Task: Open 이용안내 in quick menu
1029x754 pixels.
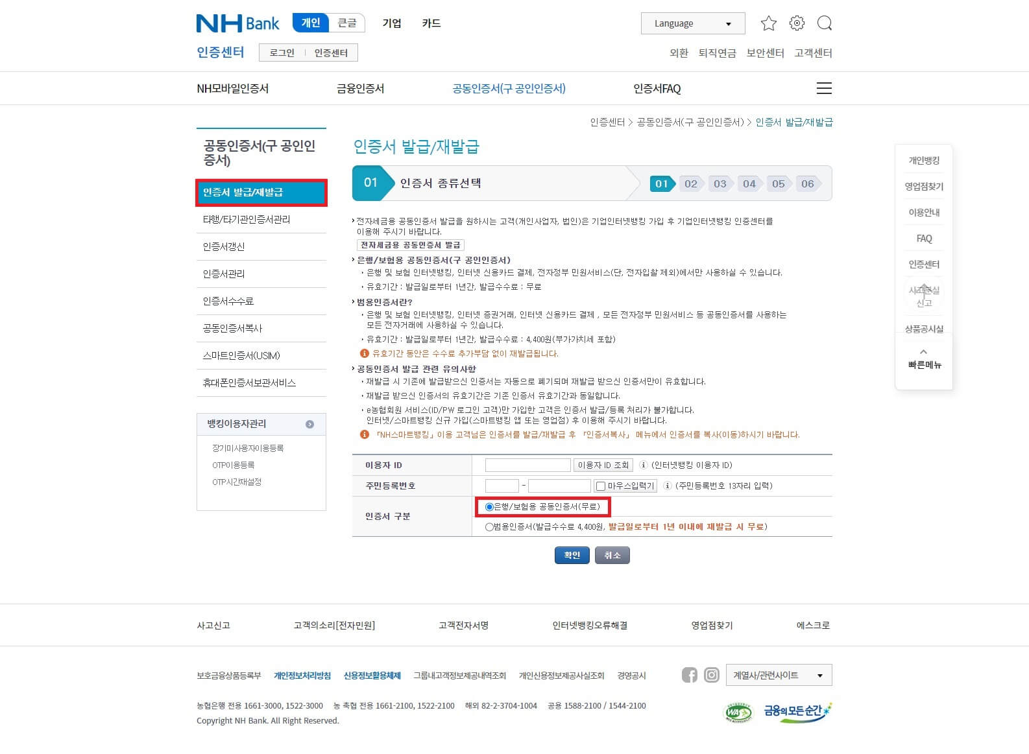Action: pos(924,213)
